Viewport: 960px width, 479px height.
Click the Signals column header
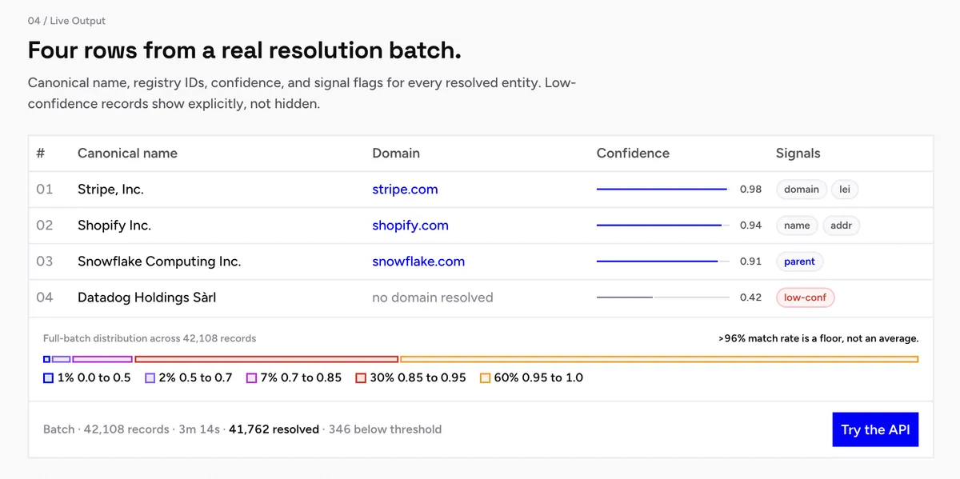point(798,153)
